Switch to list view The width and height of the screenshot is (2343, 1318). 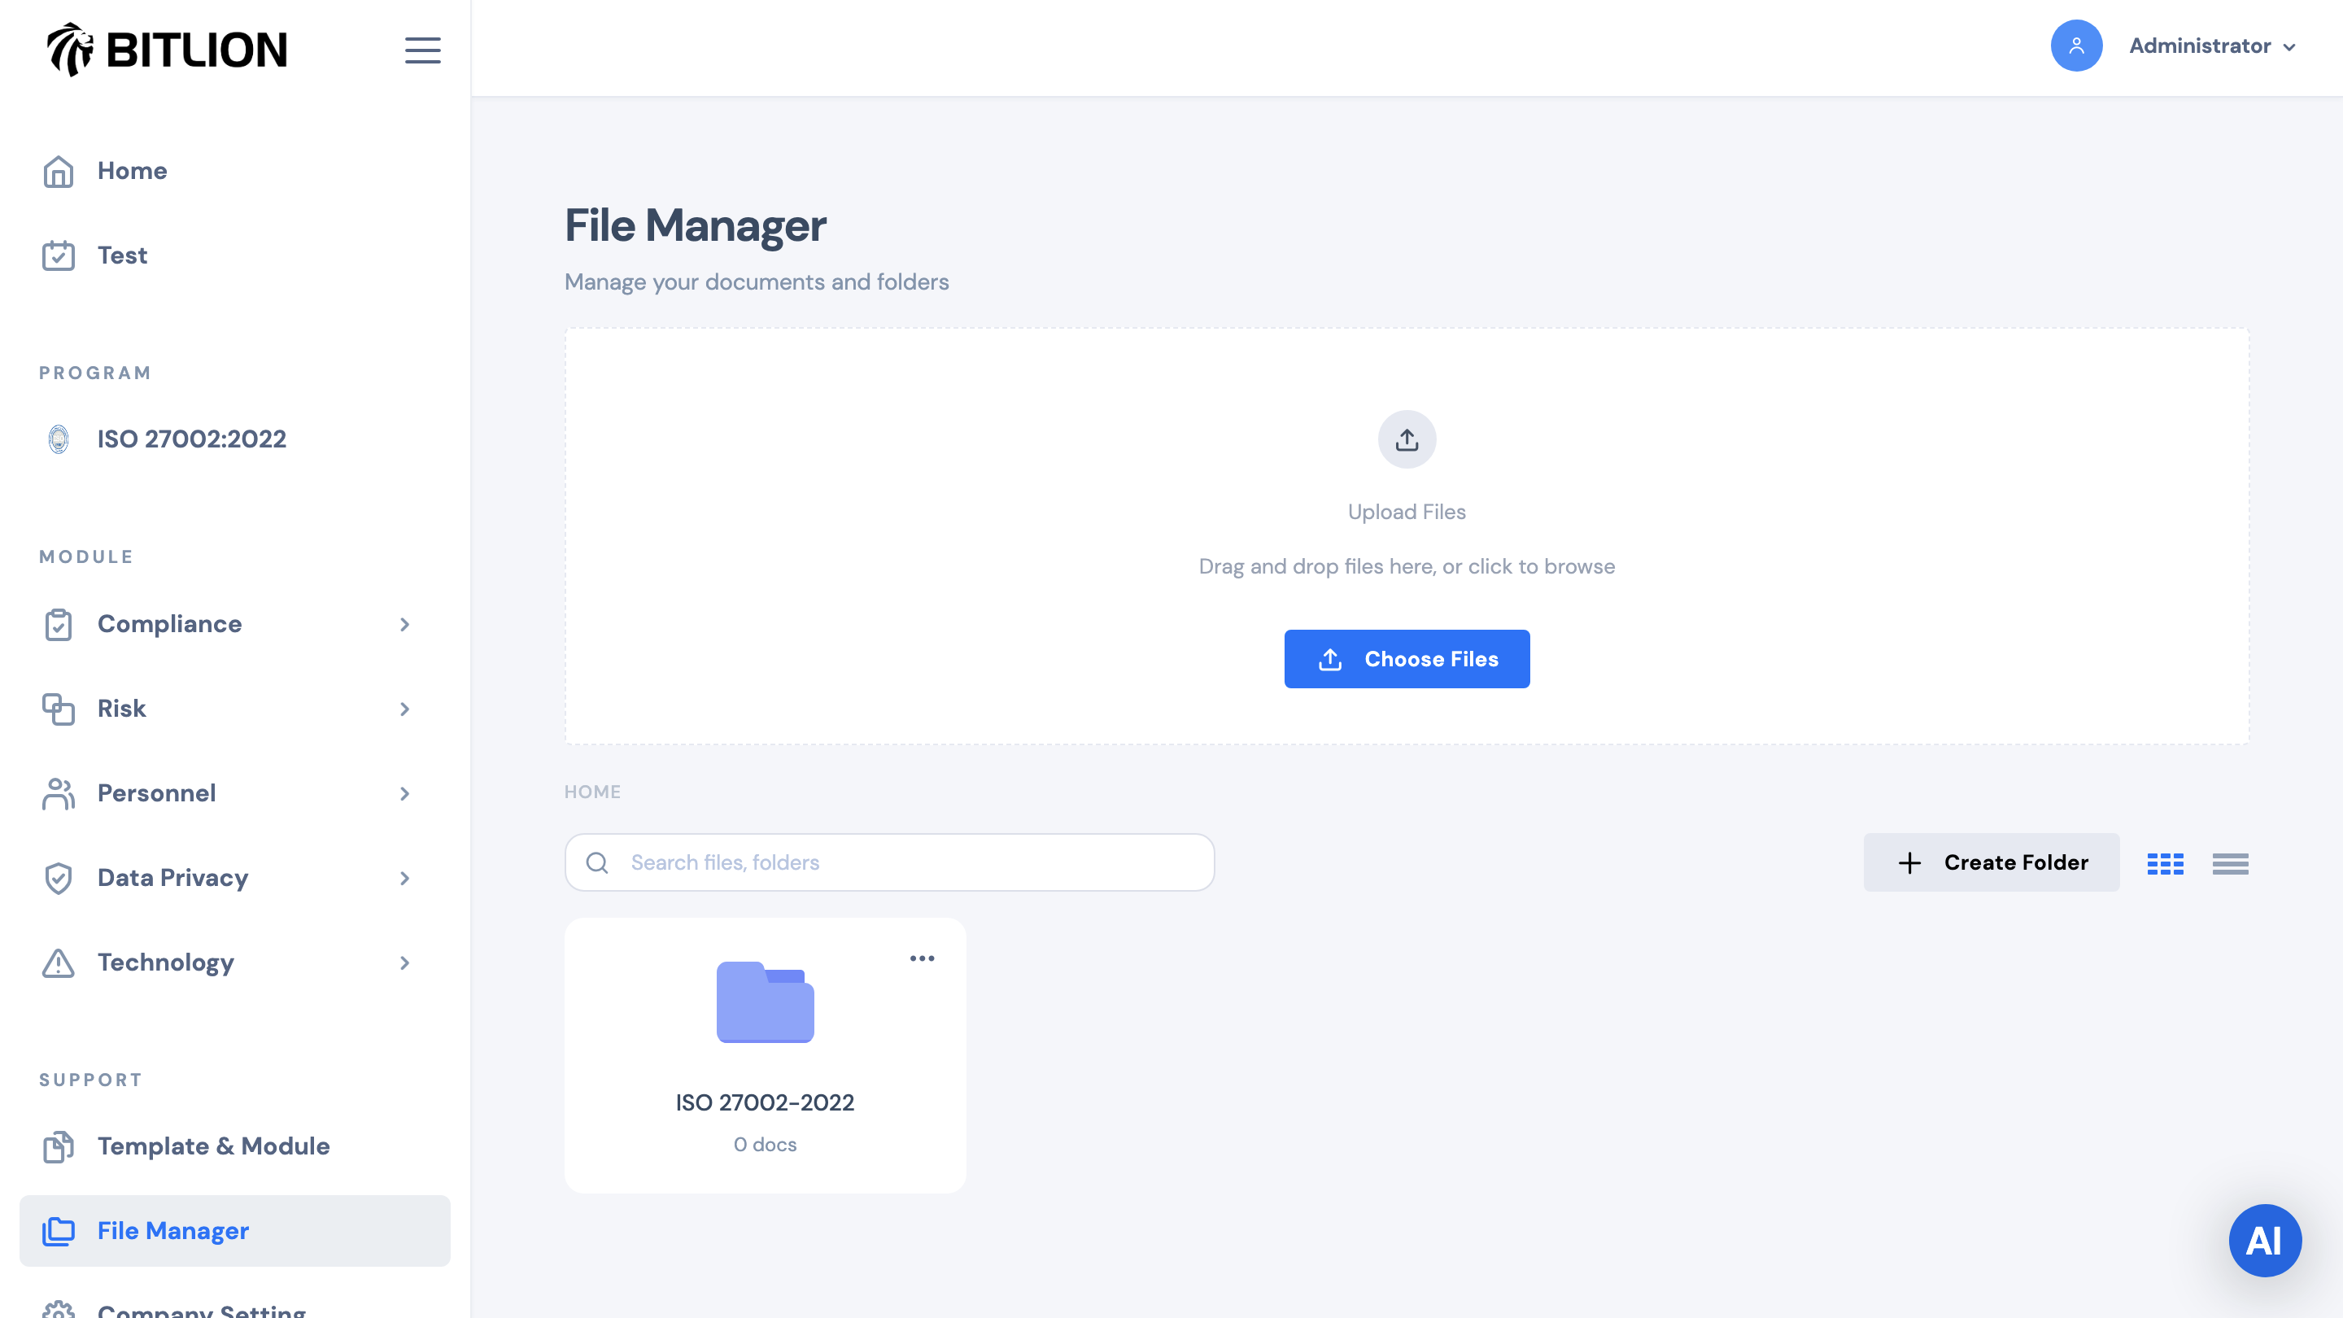[2230, 863]
